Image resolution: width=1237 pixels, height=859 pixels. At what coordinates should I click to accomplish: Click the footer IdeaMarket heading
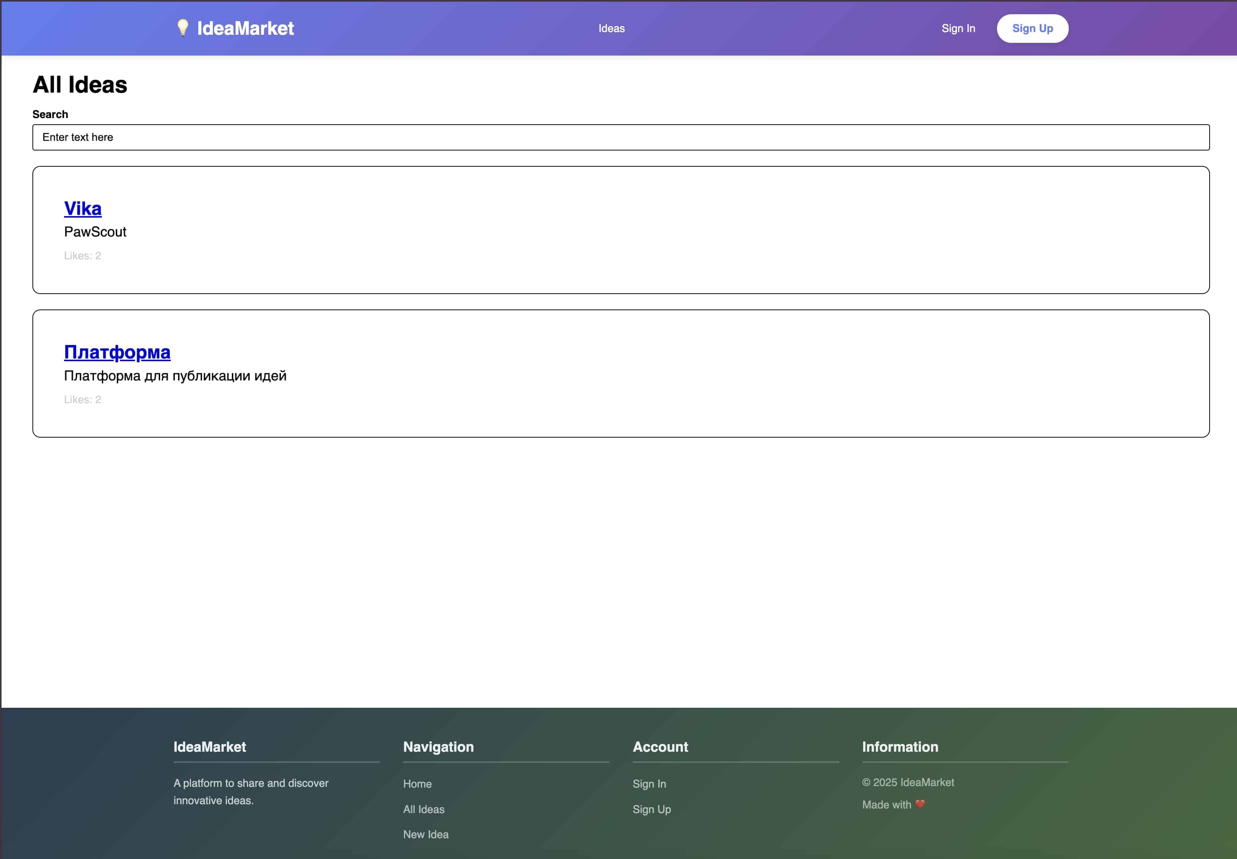click(209, 746)
